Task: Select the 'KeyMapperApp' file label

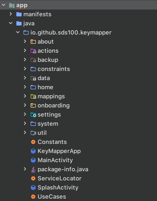Action: [59, 151]
